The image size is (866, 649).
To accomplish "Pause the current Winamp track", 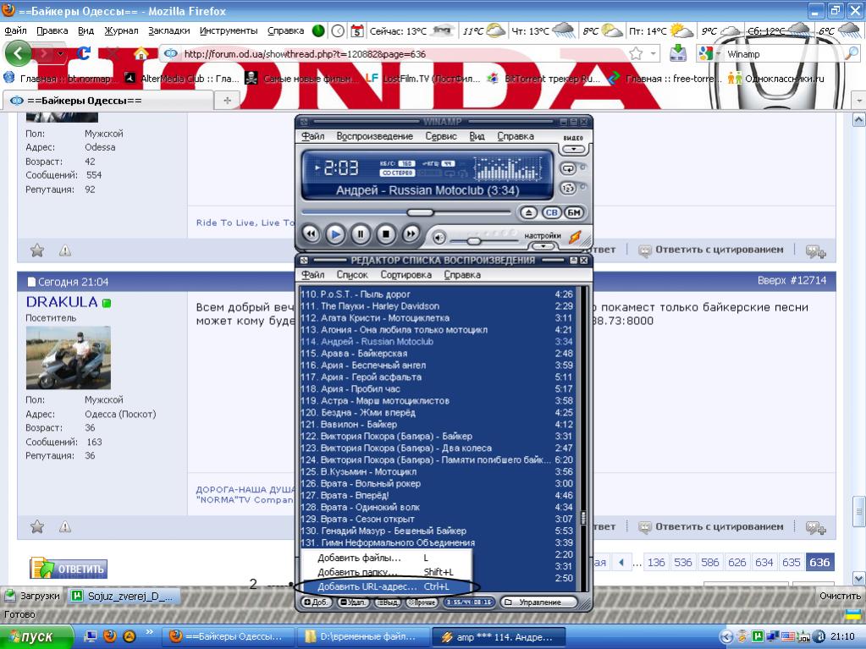I will 361,234.
